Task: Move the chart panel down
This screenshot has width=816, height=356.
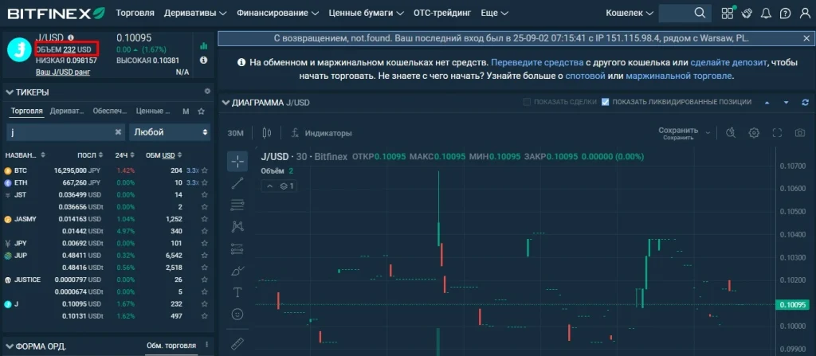Action: [786, 103]
